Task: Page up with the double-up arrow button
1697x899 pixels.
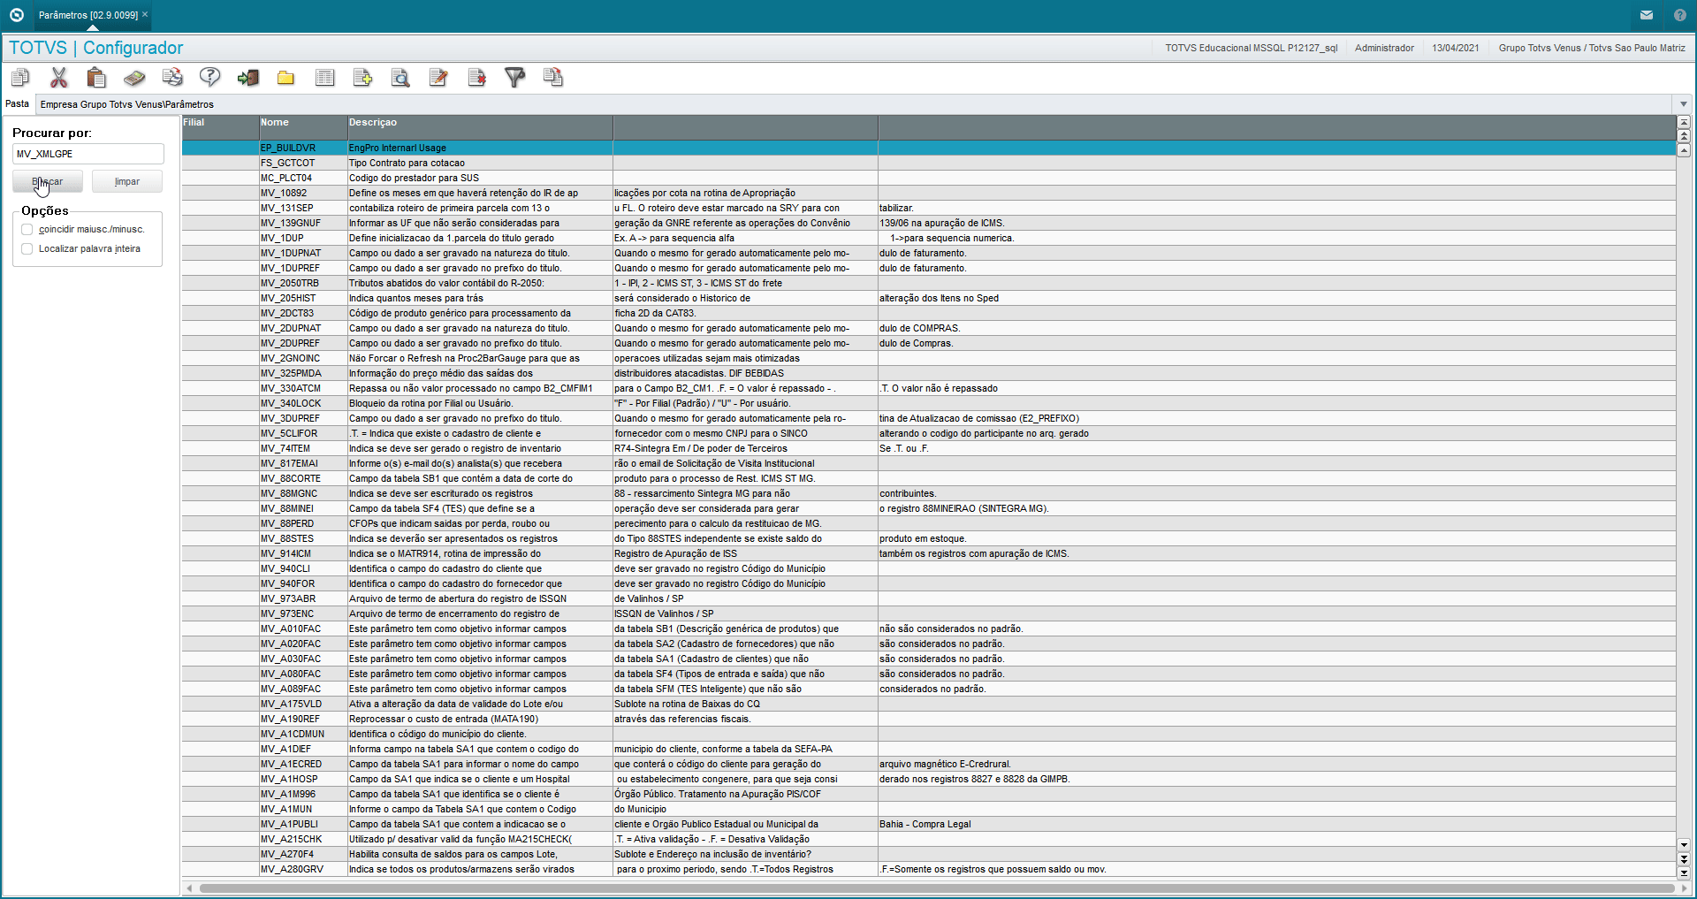Action: pos(1684,136)
